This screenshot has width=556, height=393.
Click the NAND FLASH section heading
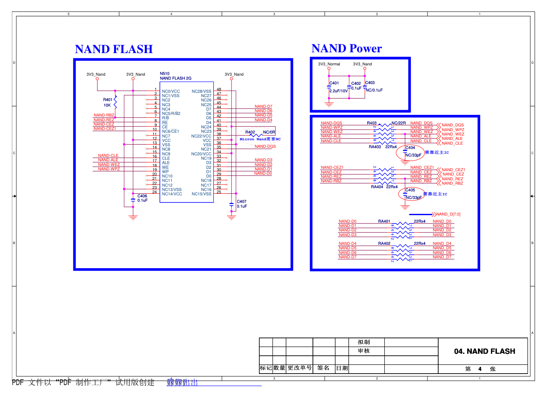pyautogui.click(x=114, y=49)
